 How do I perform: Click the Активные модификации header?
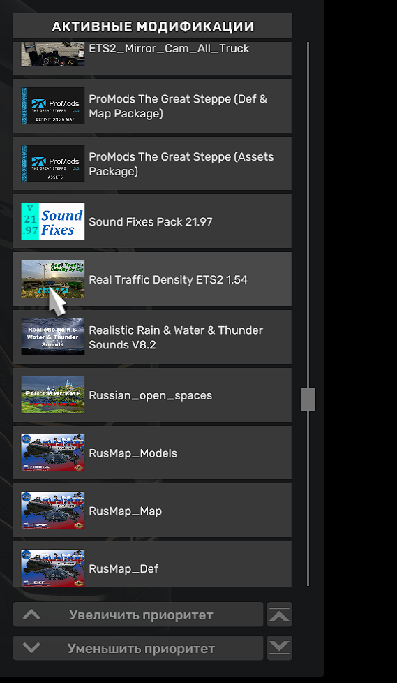[152, 26]
